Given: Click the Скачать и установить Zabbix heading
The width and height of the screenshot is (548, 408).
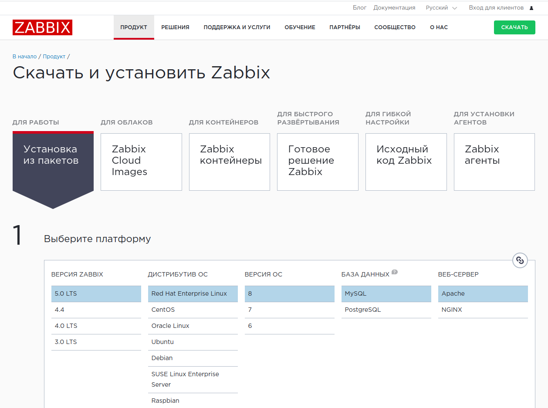Looking at the screenshot, I should [x=142, y=72].
